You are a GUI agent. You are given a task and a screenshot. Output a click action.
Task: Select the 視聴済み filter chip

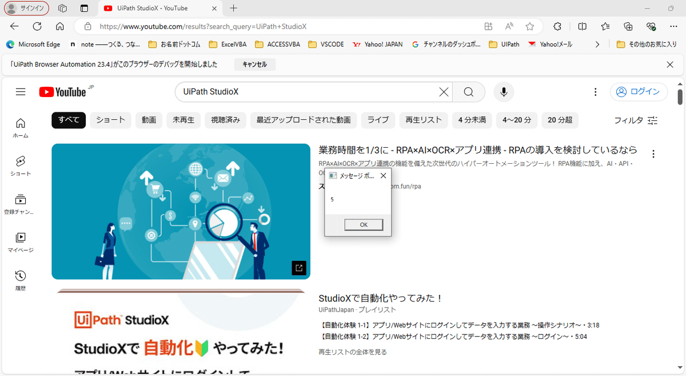point(225,120)
